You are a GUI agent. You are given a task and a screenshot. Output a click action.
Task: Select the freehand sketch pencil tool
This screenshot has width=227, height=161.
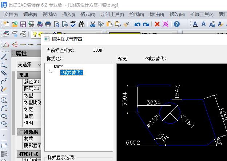click(4, 89)
